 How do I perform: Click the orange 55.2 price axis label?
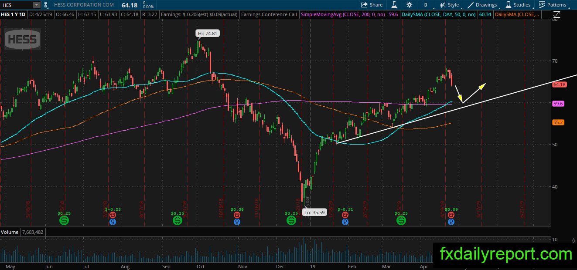click(x=558, y=122)
